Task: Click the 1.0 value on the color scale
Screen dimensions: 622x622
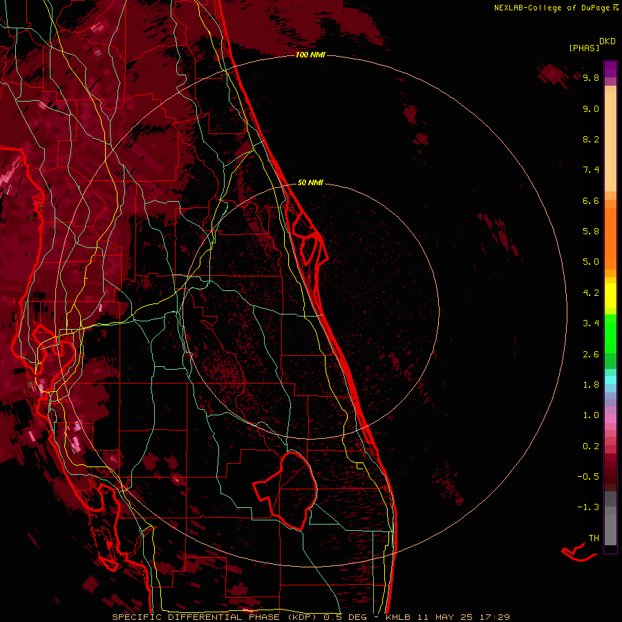Action: coord(591,415)
